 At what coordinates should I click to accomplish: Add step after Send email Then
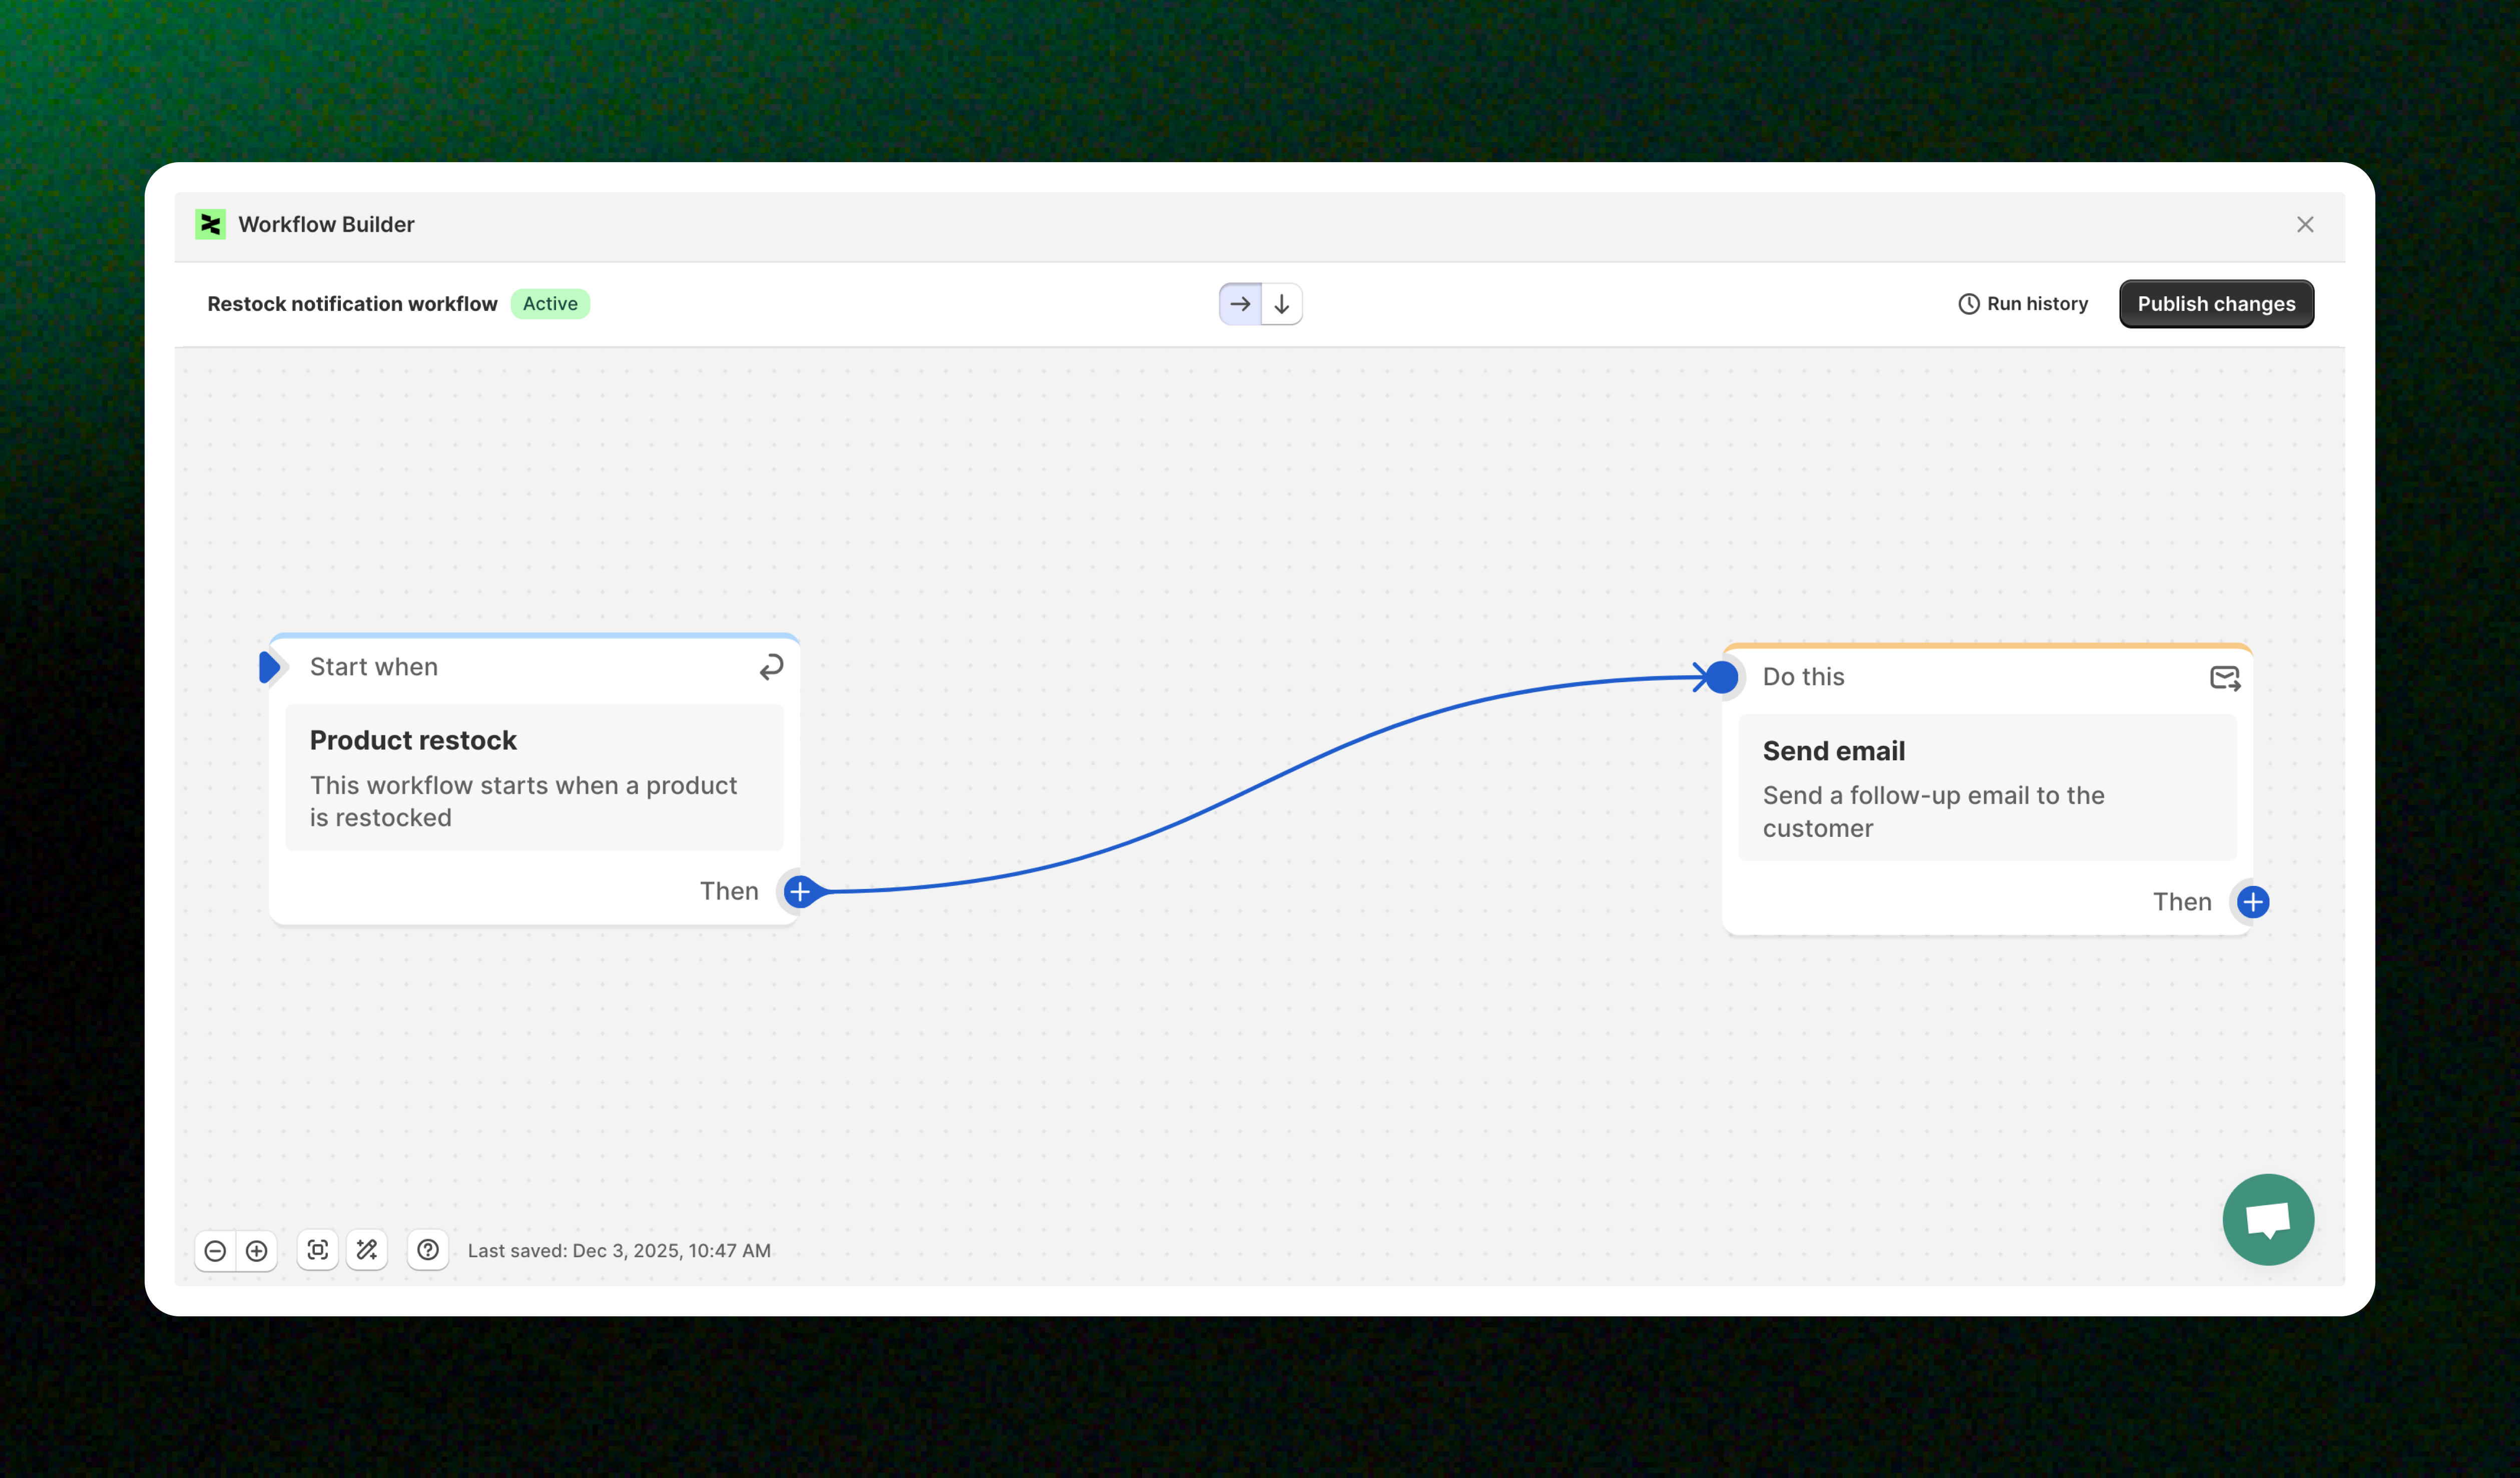coord(2252,902)
